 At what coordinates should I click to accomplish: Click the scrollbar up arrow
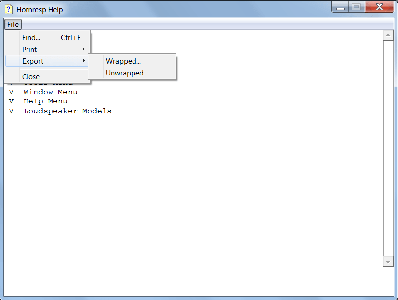point(388,35)
